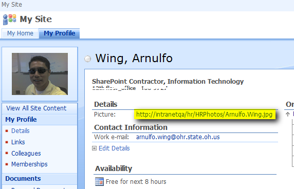This screenshot has height=189, width=294.
Task: Click the presence status circle beside Wing, Arnulfo
Action: click(87, 59)
